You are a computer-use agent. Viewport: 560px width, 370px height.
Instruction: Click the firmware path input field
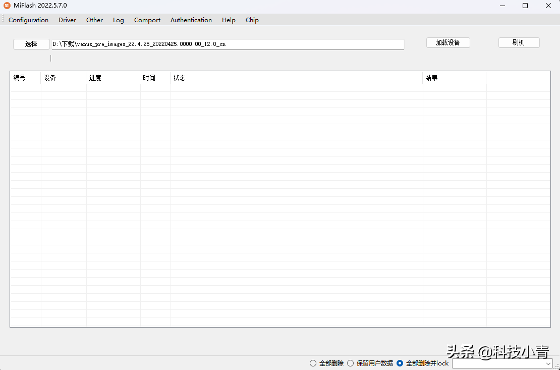point(227,44)
